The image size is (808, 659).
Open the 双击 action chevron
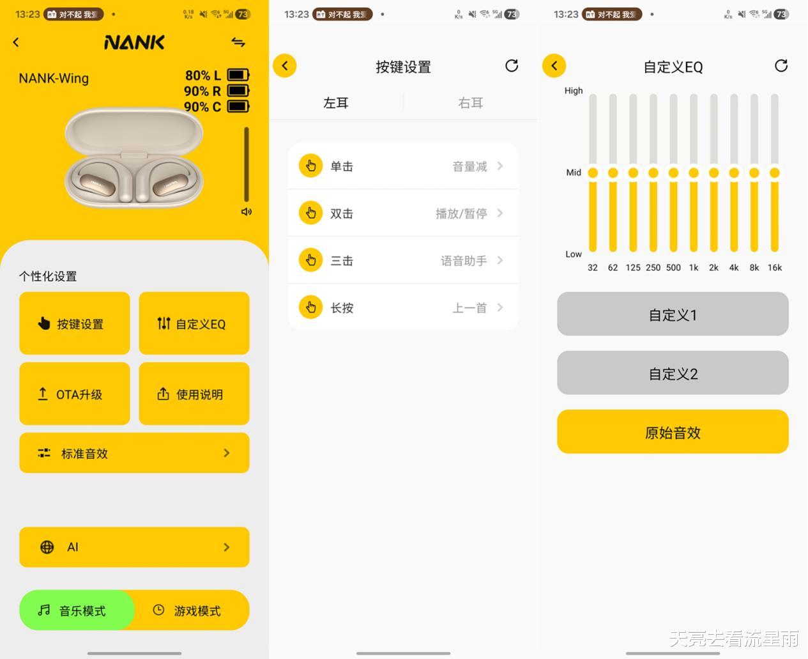tap(500, 213)
